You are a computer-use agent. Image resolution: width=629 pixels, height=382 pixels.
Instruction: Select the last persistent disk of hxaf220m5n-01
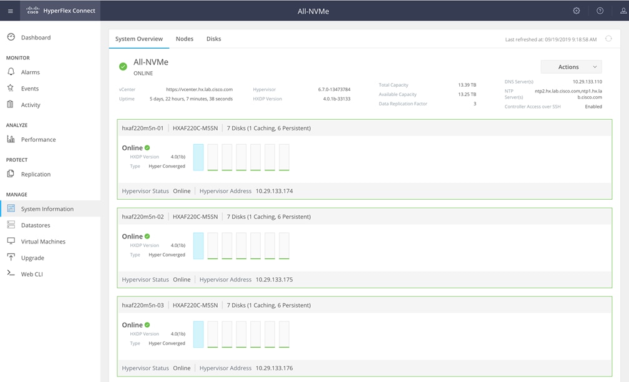284,157
